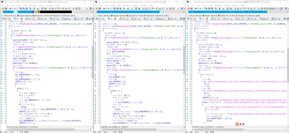Click navigation band black region in ImgViewer window
Image resolution: width=289 pixels, height=133 pixels.
[56, 12]
